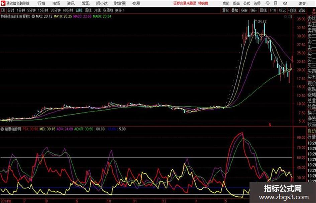316x203 pixels.
Task: Switch to the 周线 weekly tab
Action: (88, 10)
